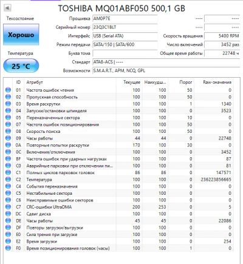Screen dimensions: 243x264
Task: Select the События переназначения attribute name
Action: click(x=52, y=186)
